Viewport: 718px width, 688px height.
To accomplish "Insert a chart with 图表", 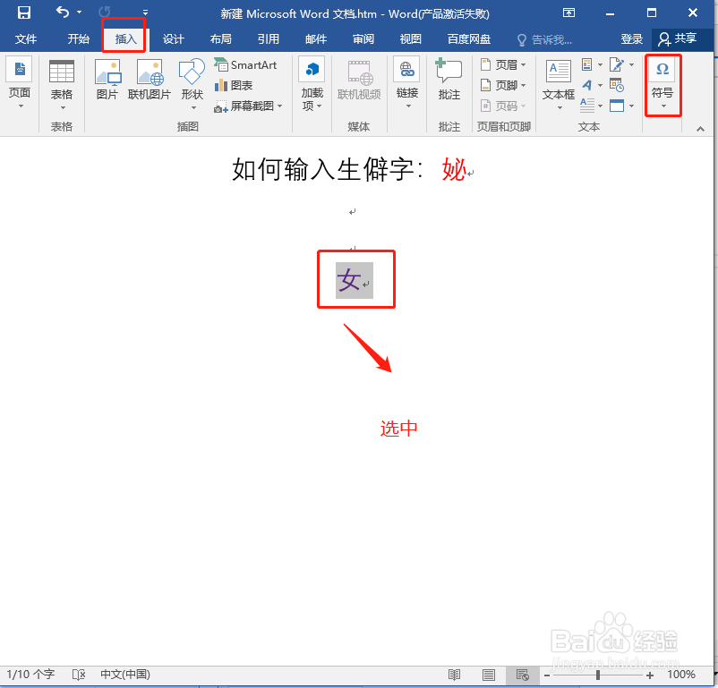I will click(235, 85).
